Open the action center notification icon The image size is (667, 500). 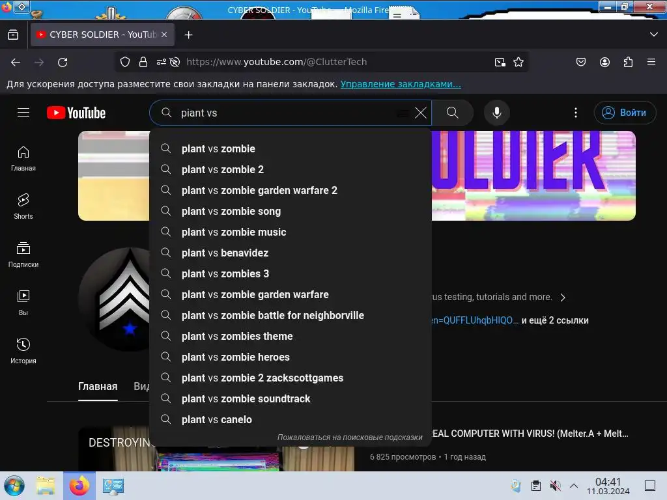pyautogui.click(x=650, y=486)
